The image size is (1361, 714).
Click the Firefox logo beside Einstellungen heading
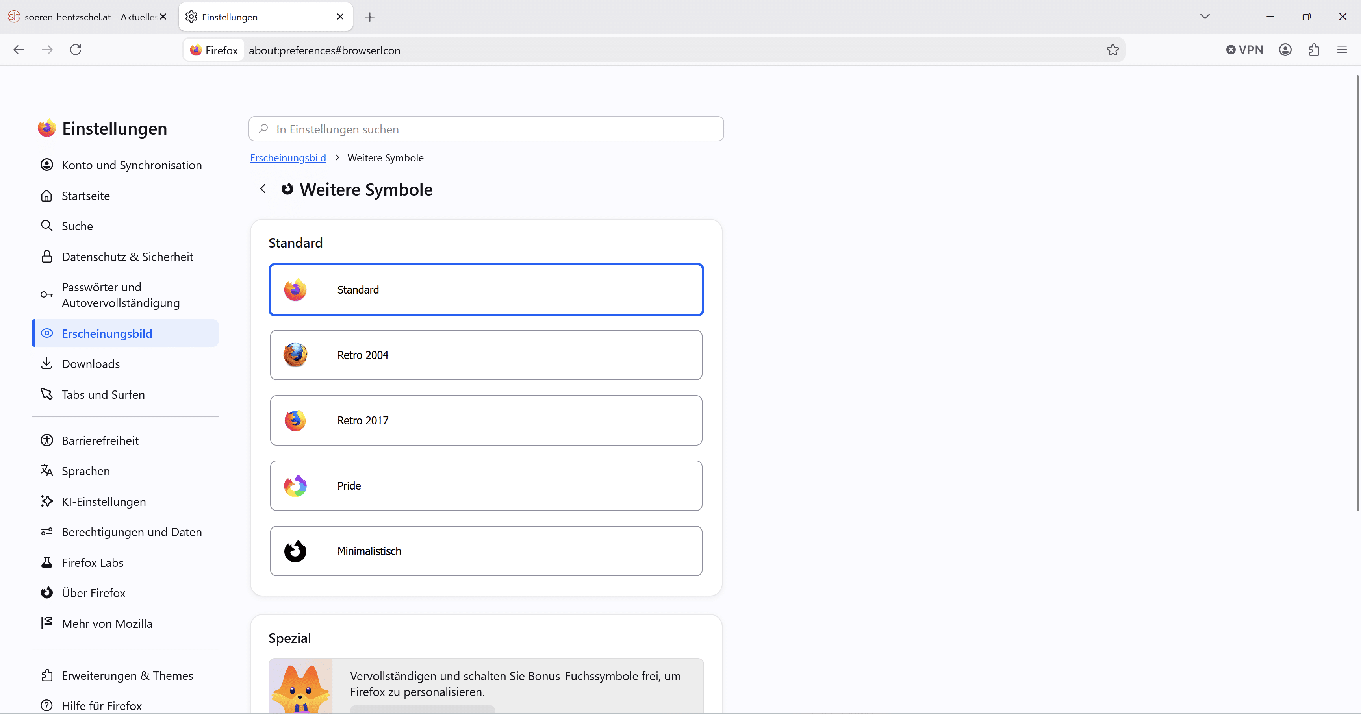click(46, 128)
